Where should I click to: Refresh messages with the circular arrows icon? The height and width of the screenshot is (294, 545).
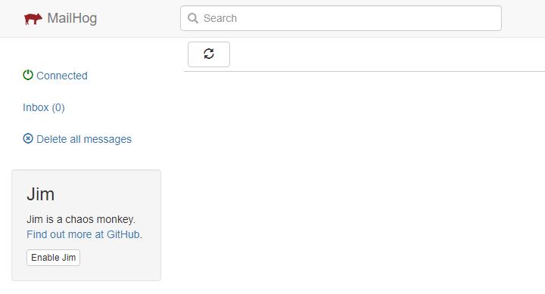pos(209,54)
